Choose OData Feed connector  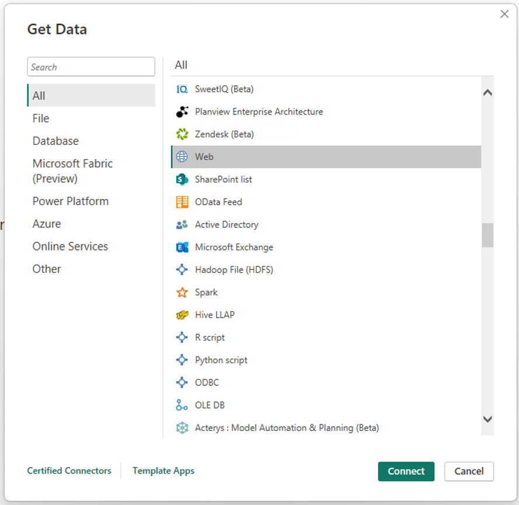pyautogui.click(x=326, y=202)
